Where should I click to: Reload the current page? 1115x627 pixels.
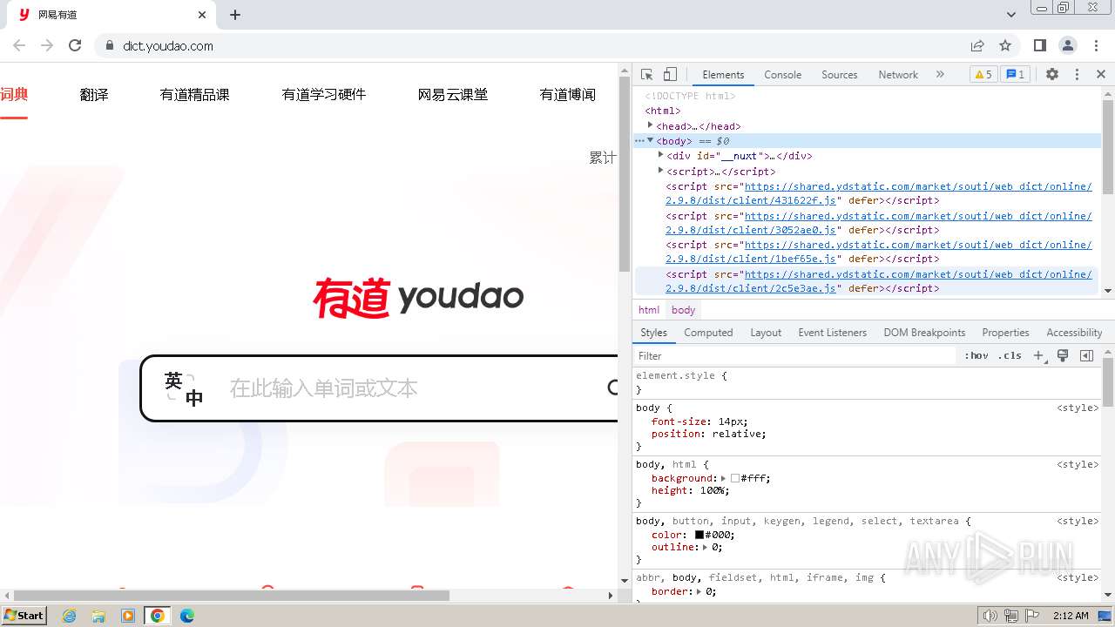point(75,45)
